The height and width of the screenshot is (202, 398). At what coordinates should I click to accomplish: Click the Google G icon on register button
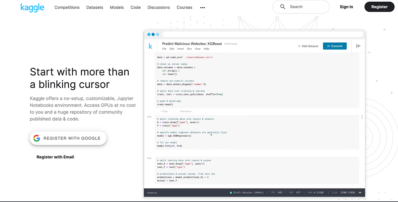36,138
